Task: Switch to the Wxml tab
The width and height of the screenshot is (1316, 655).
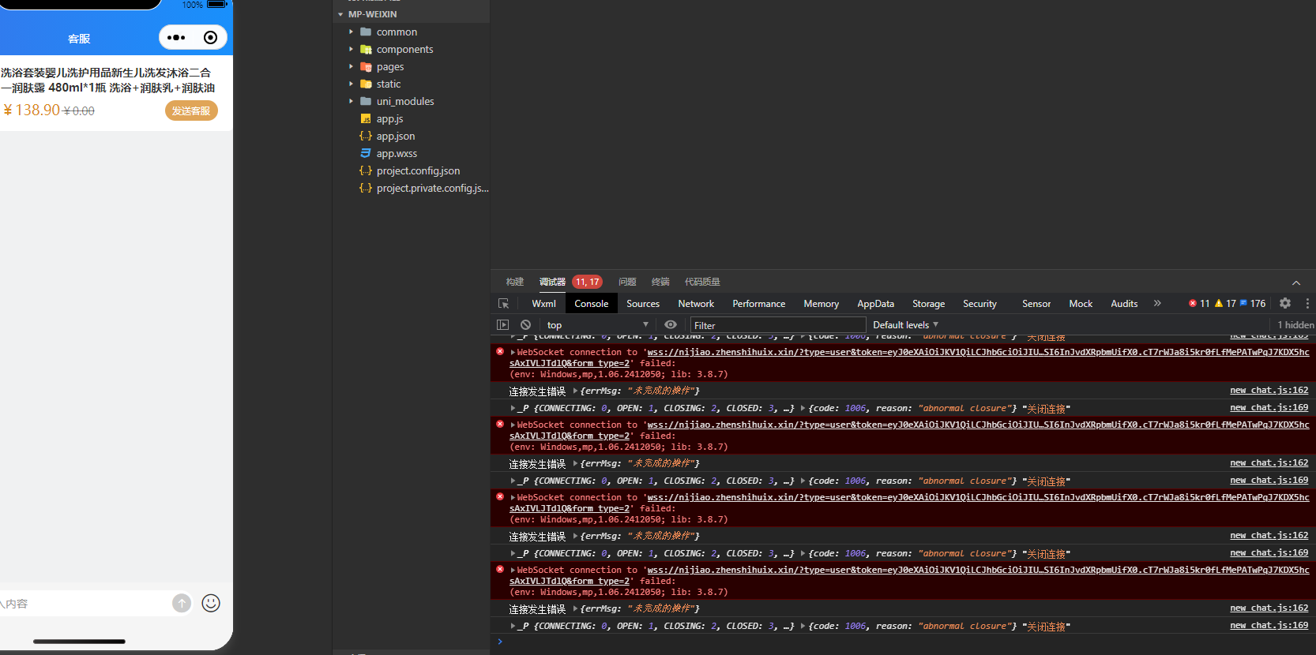Action: pos(543,304)
